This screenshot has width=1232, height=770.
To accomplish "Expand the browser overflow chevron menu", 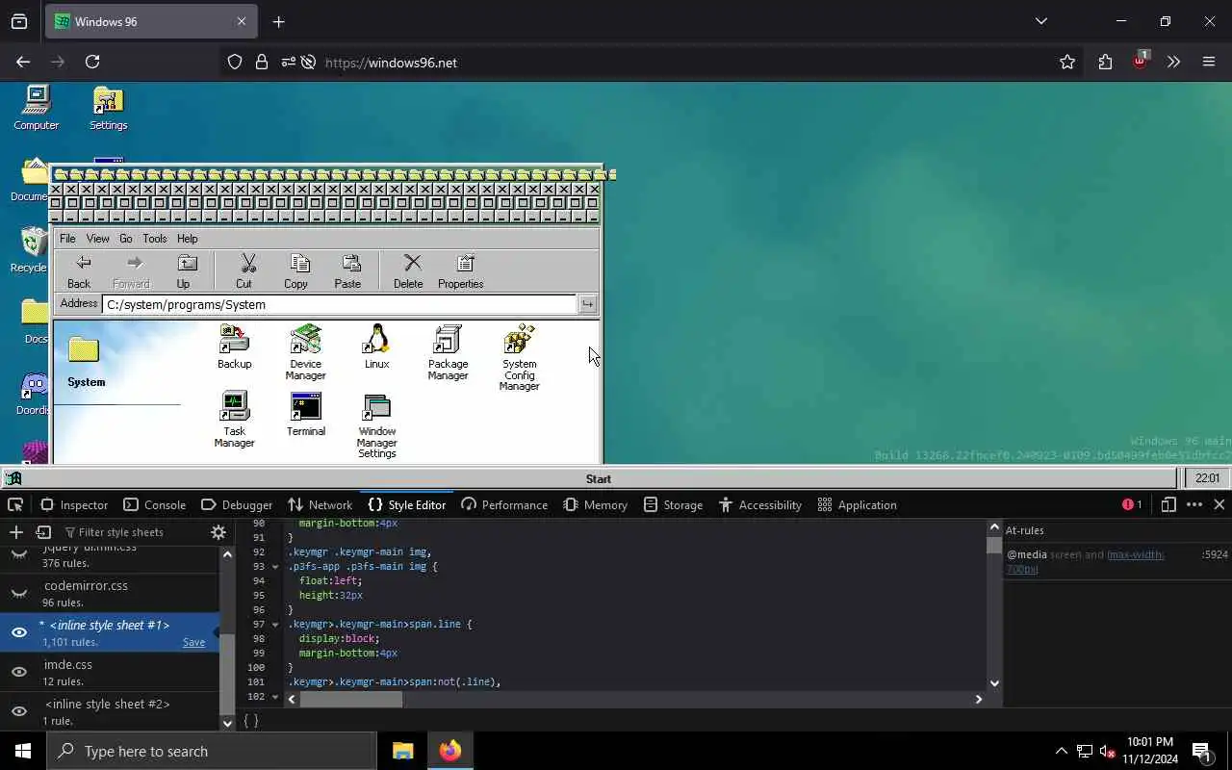I will tap(1173, 62).
